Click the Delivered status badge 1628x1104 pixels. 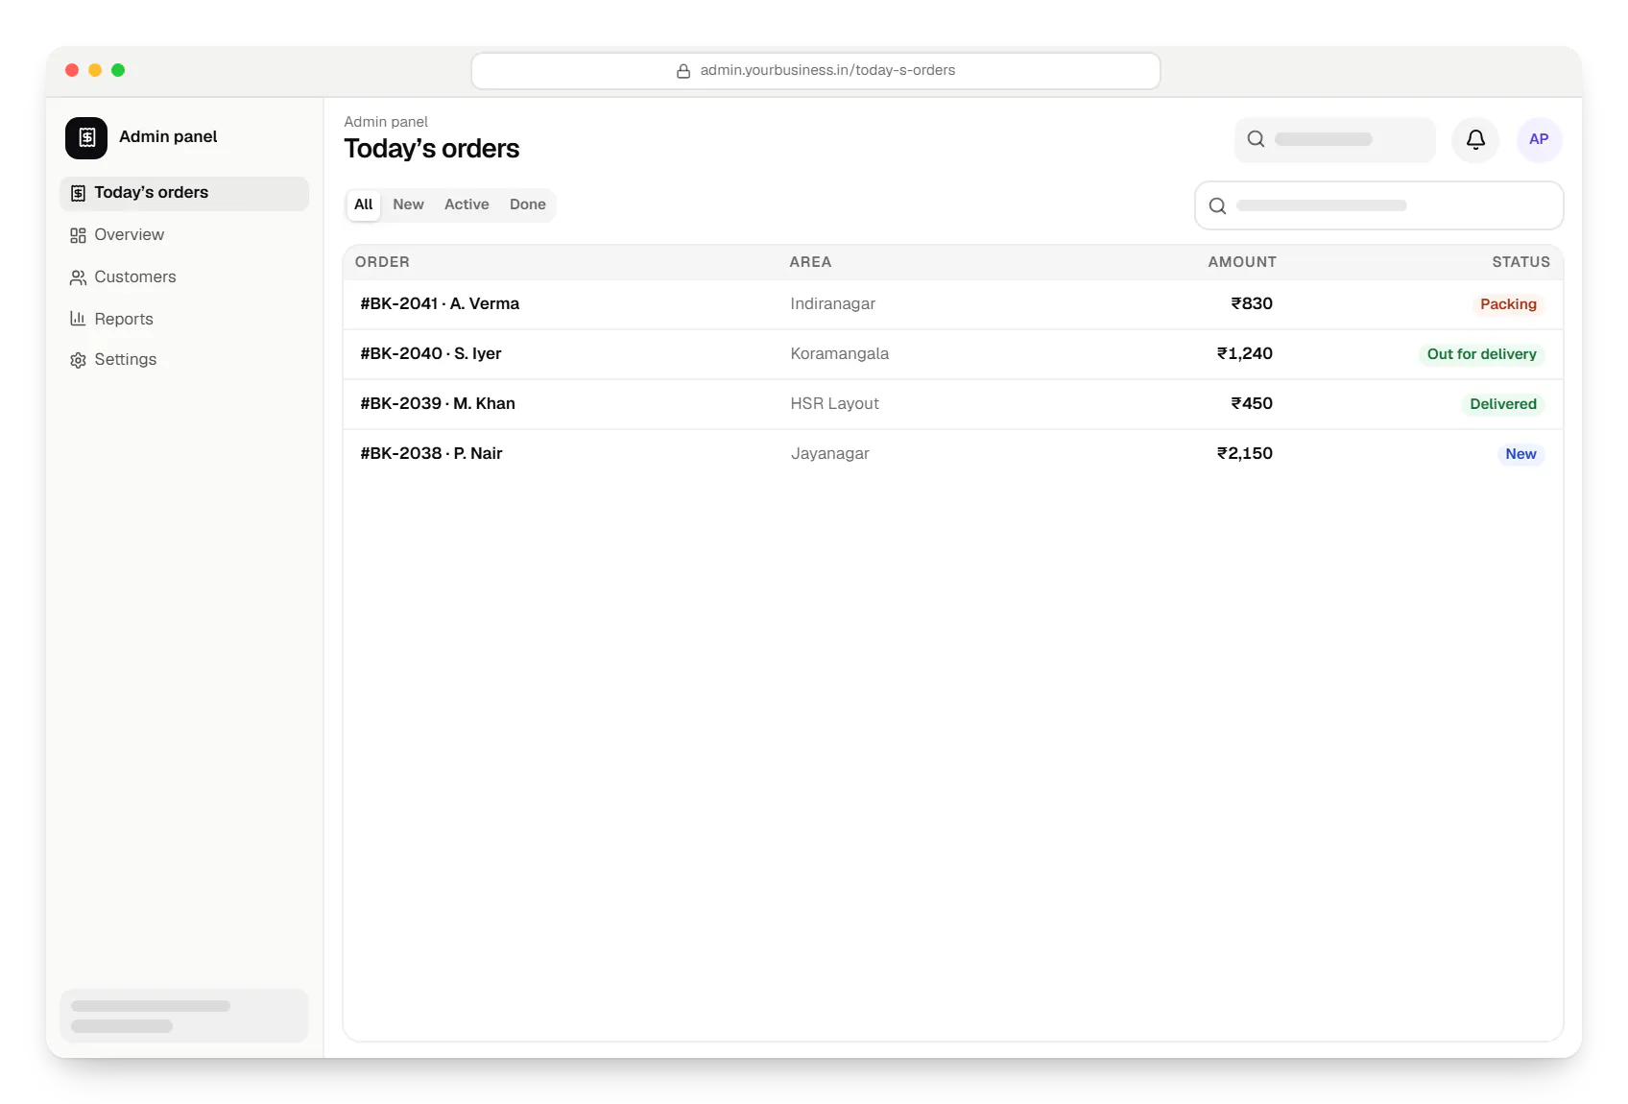tap(1503, 404)
